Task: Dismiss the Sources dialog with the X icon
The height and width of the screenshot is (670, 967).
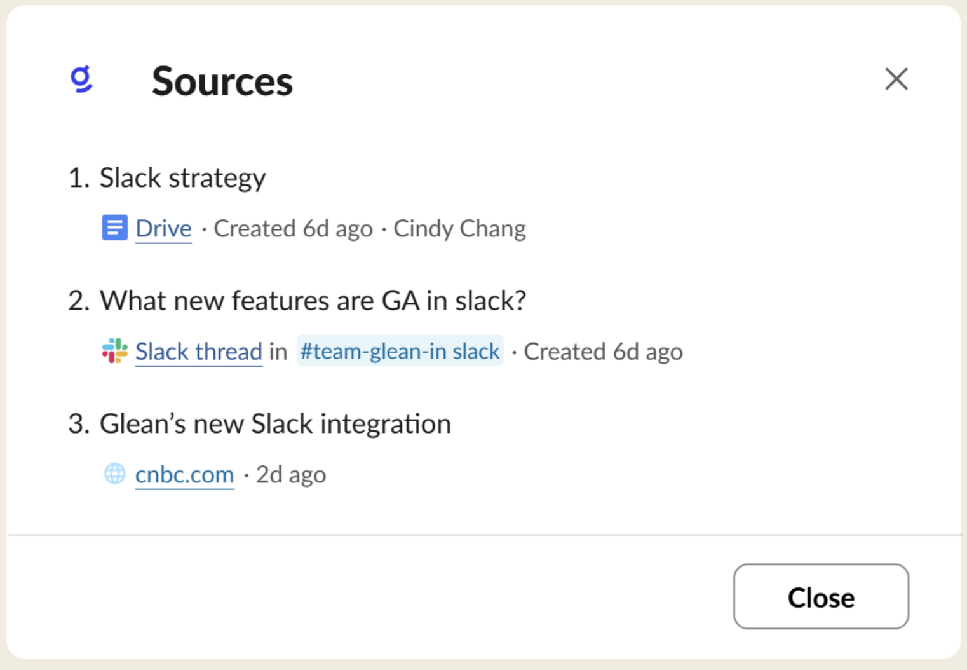Action: tap(896, 79)
